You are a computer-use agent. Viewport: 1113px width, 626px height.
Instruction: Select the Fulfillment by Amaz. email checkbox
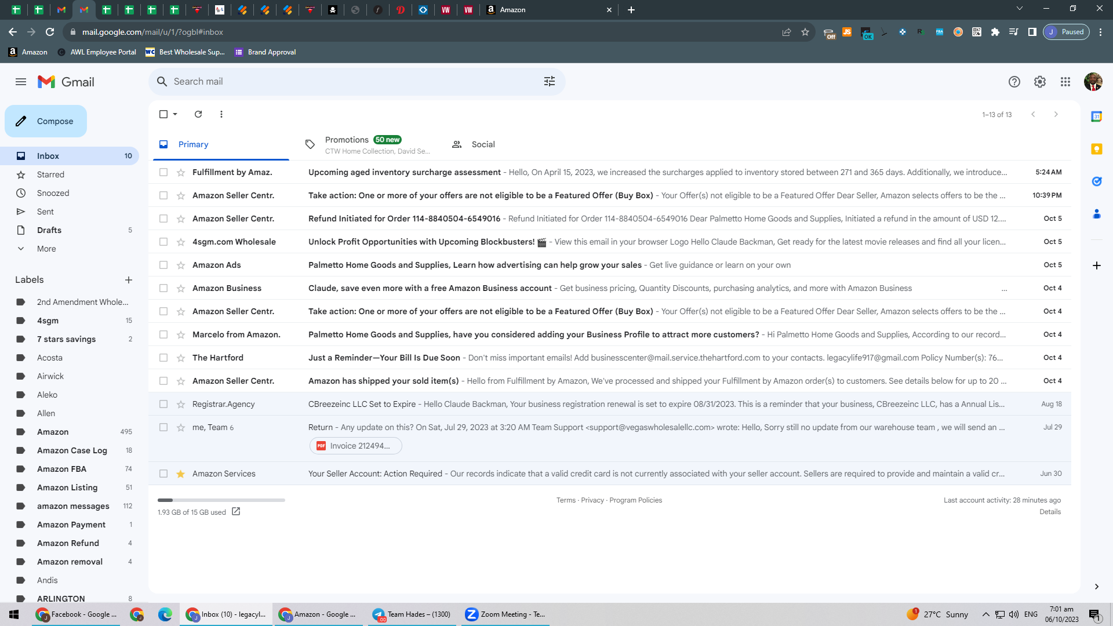tap(163, 172)
